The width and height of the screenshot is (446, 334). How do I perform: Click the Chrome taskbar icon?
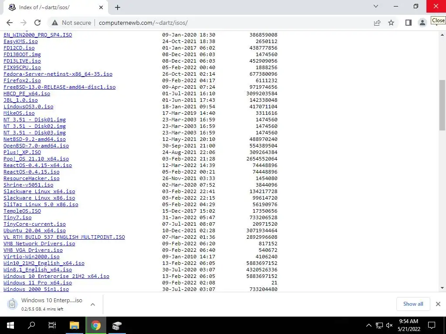[96, 325]
